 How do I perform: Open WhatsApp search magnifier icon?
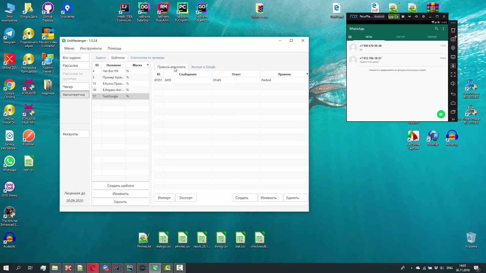click(x=436, y=29)
